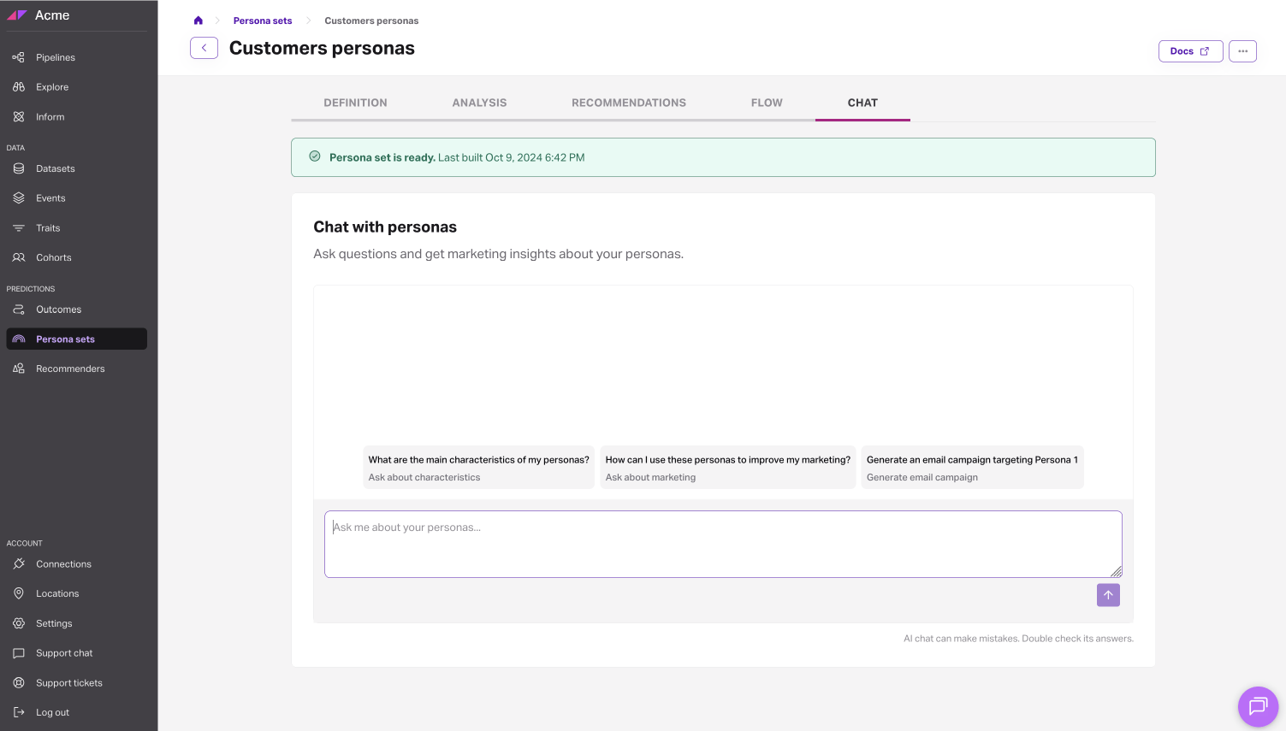Open the Docs external link
1286x731 pixels.
pos(1190,50)
